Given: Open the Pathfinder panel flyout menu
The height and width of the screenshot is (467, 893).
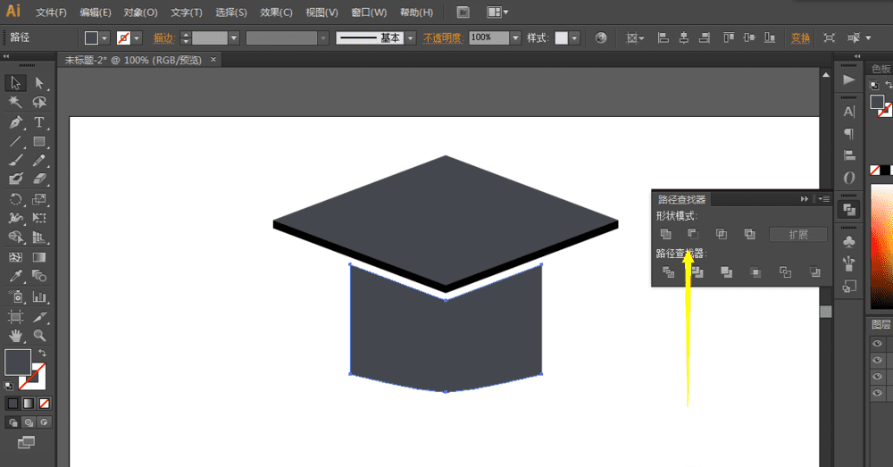Looking at the screenshot, I should (x=823, y=199).
